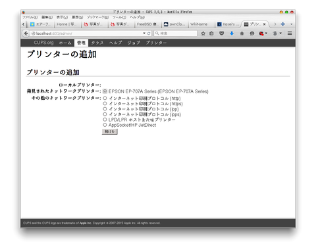Screen dimensions: 316x251
Task: Click the Apple Inc. footer text
Action: point(86,223)
